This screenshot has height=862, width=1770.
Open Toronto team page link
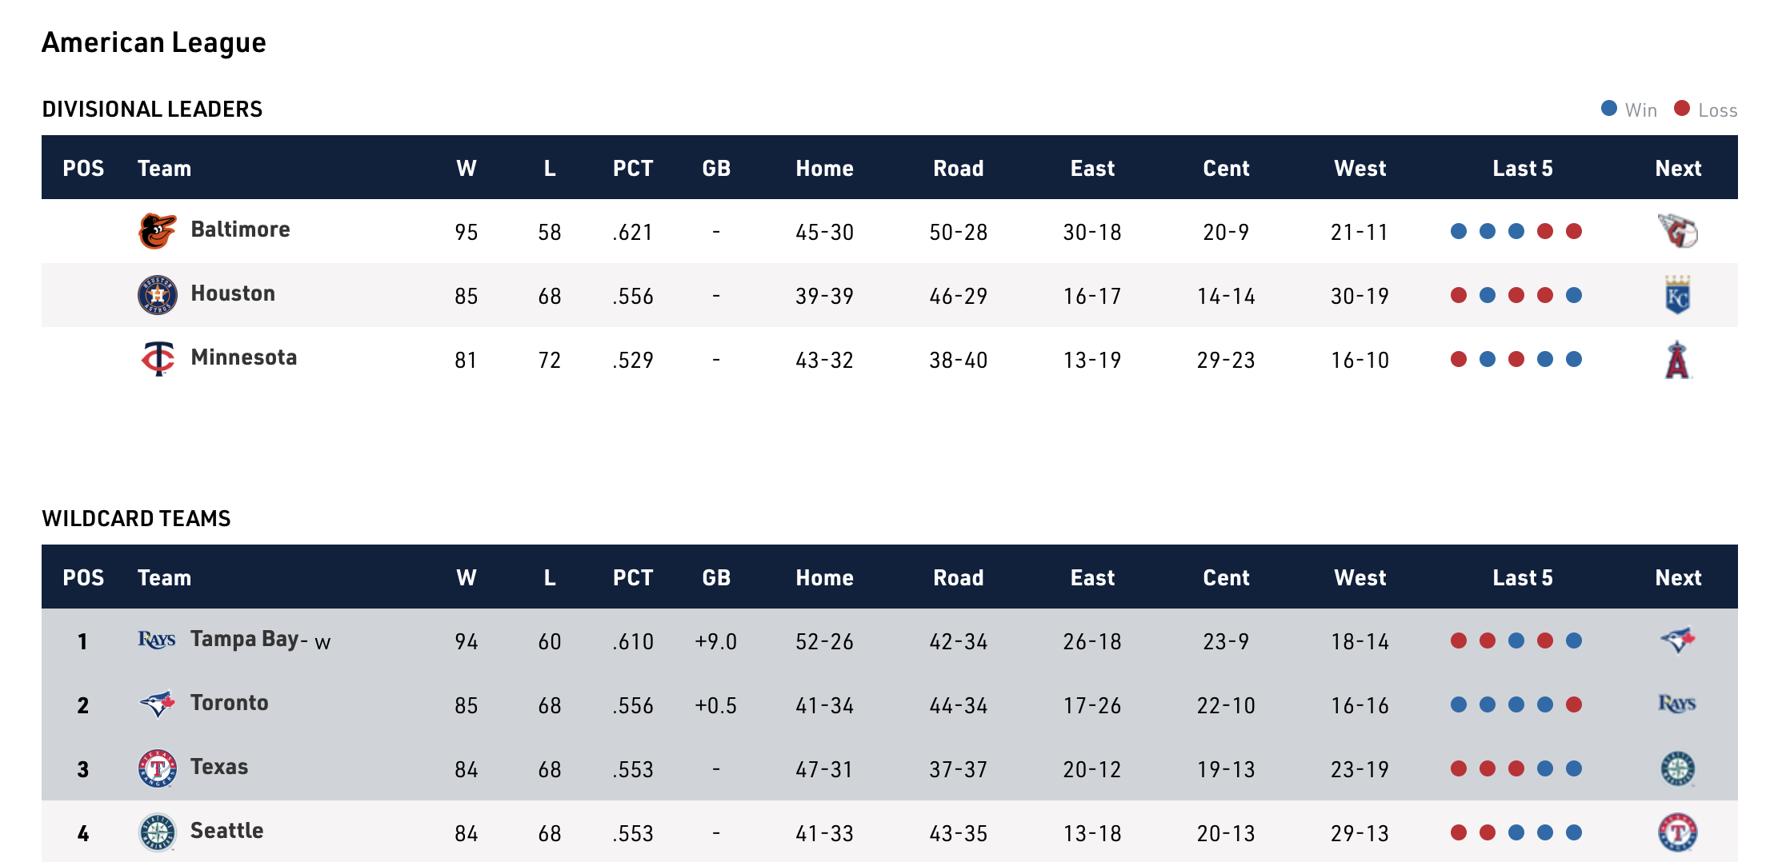point(229,703)
